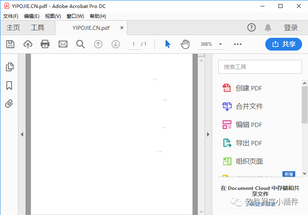
Task: Click the 导出 PDF tool icon
Action: (227, 143)
